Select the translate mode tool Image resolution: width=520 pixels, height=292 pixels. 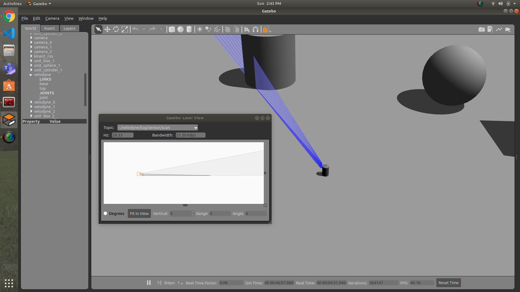[x=107, y=29]
